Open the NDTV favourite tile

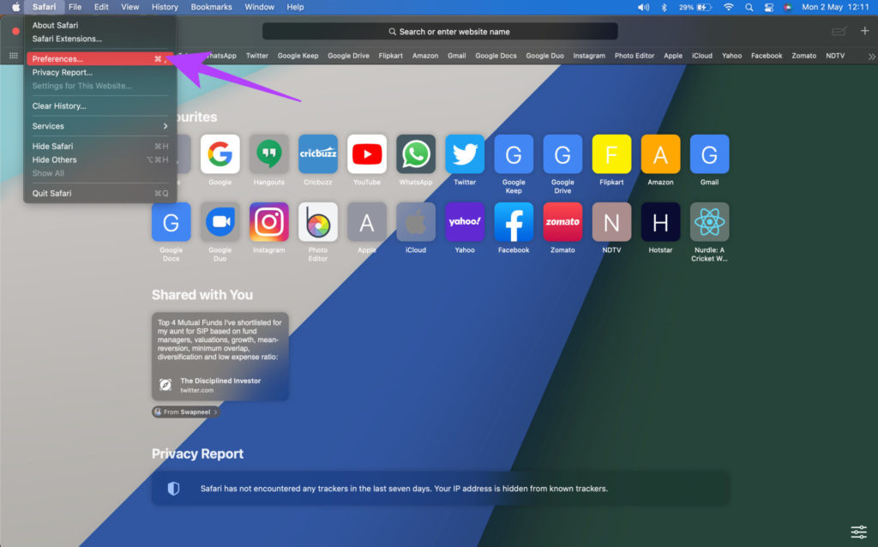pyautogui.click(x=611, y=222)
